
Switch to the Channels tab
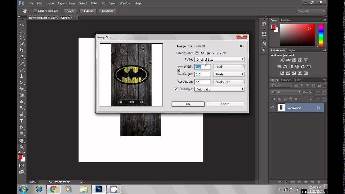point(286,80)
